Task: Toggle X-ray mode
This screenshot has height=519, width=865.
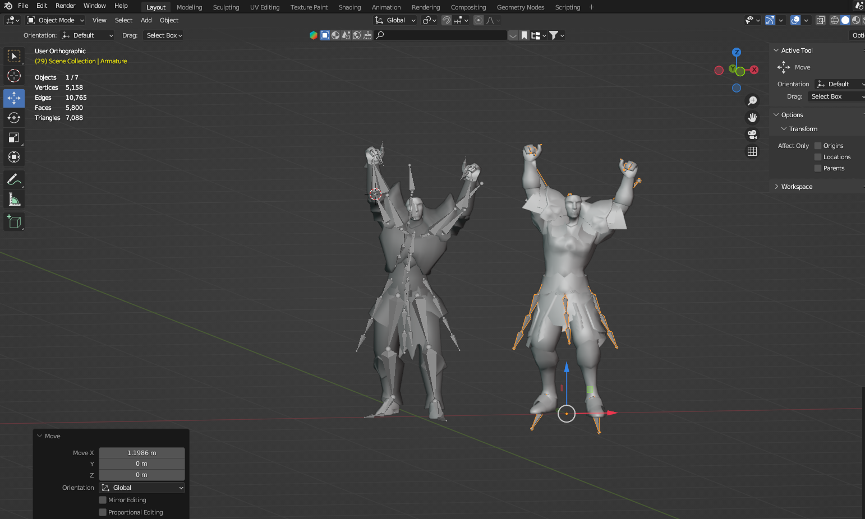Action: (x=820, y=20)
